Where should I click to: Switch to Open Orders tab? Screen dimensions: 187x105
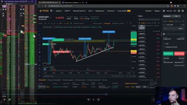point(54,80)
